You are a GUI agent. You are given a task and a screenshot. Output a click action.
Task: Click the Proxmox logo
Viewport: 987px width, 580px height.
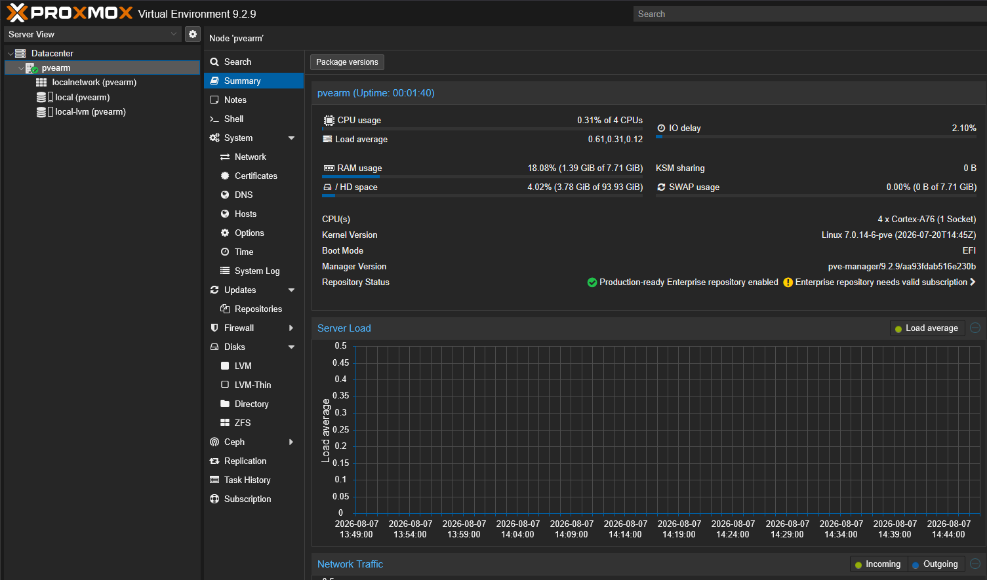pyautogui.click(x=70, y=13)
